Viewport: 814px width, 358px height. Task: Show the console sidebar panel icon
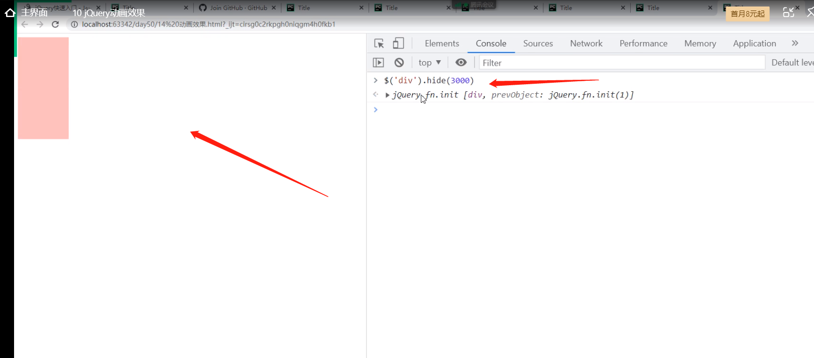click(378, 63)
